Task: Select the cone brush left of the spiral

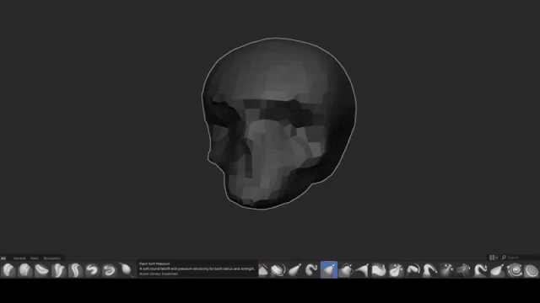Action: (498, 270)
